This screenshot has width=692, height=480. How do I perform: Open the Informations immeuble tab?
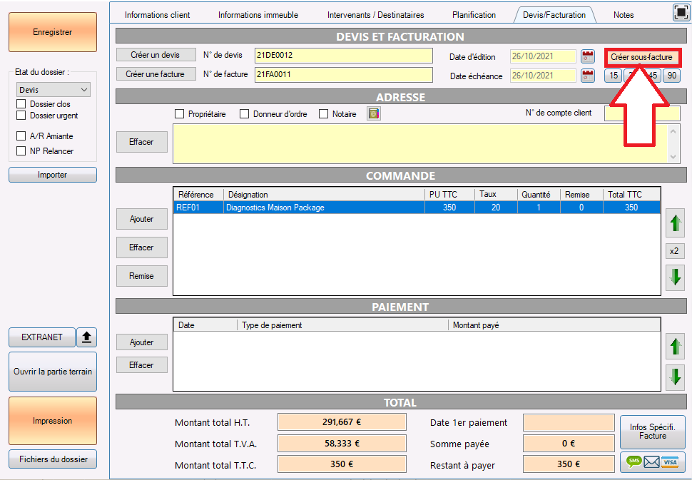[258, 15]
